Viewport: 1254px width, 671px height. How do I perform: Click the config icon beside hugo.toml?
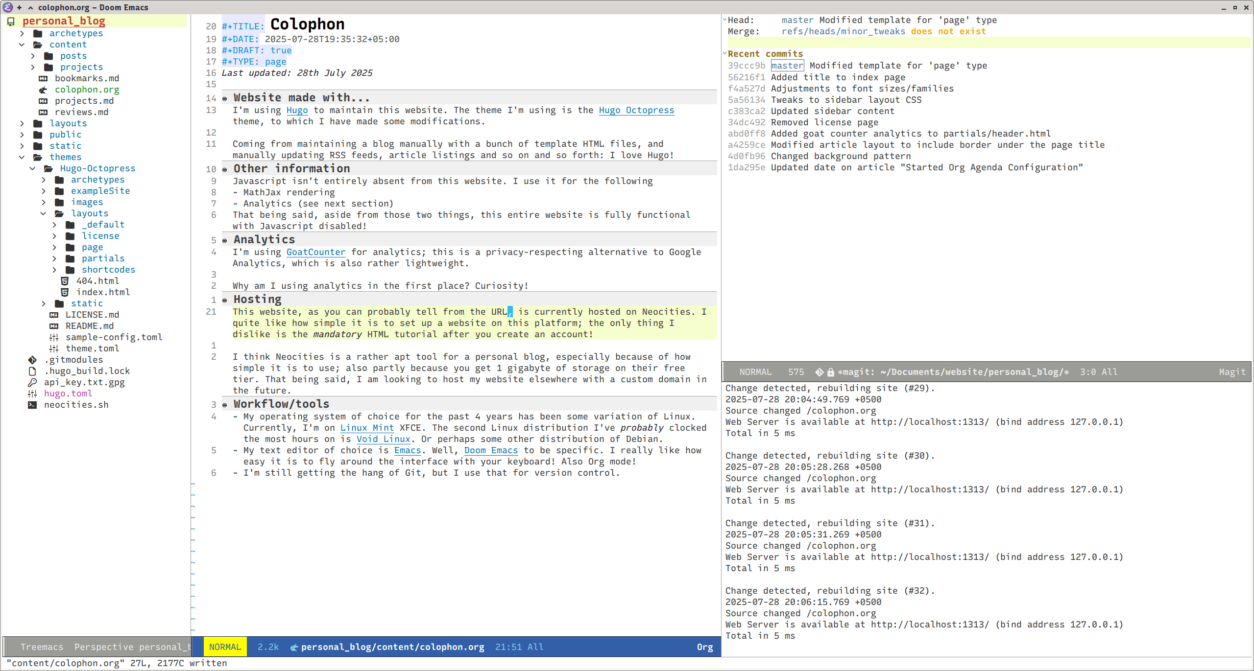click(x=32, y=393)
